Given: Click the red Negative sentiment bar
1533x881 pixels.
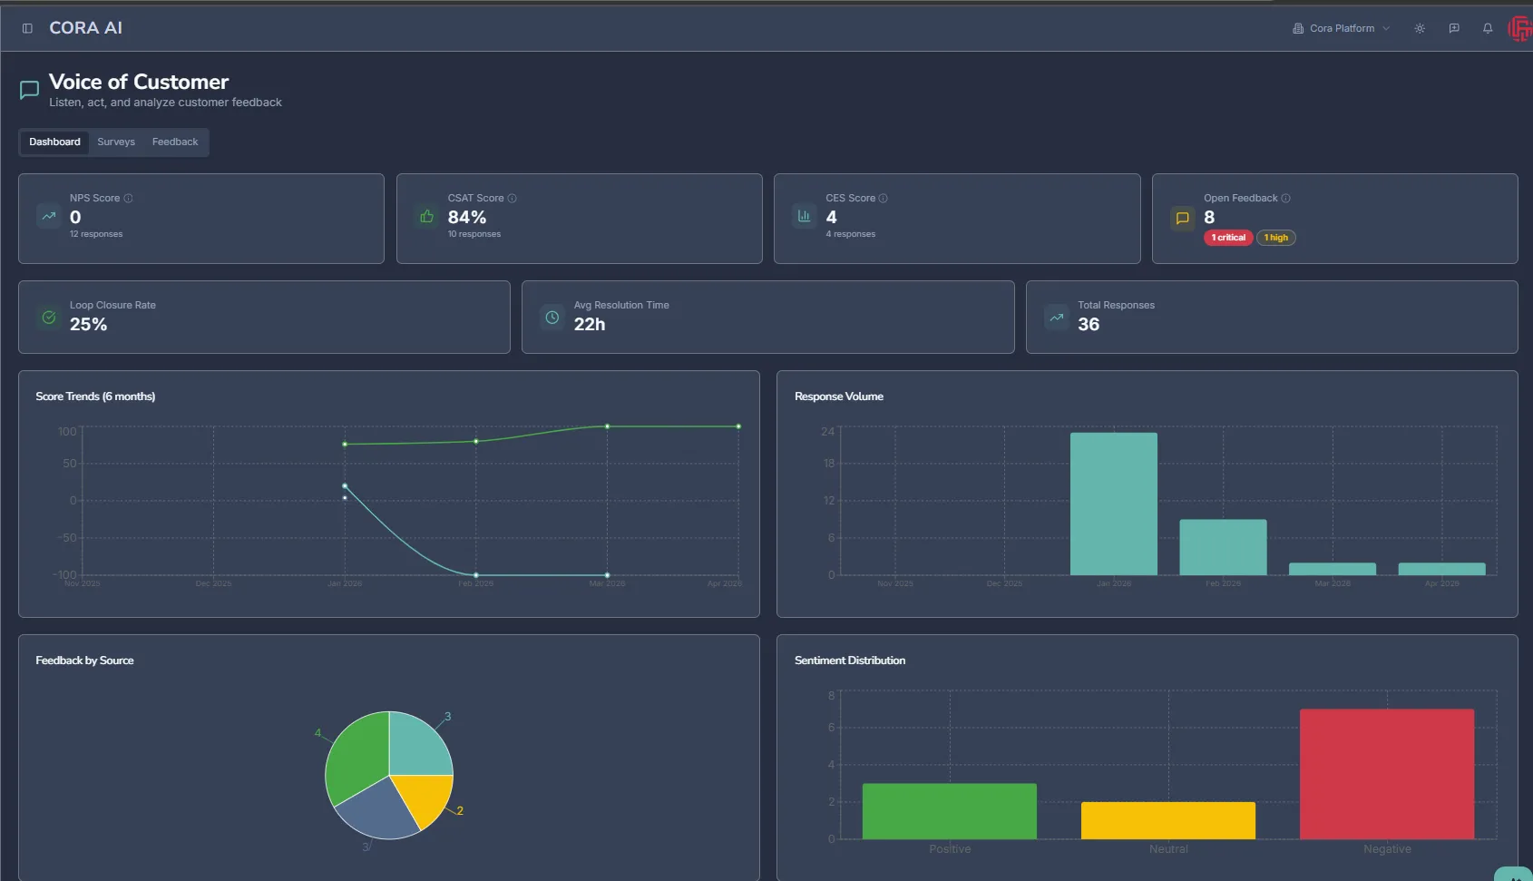Looking at the screenshot, I should (x=1387, y=774).
